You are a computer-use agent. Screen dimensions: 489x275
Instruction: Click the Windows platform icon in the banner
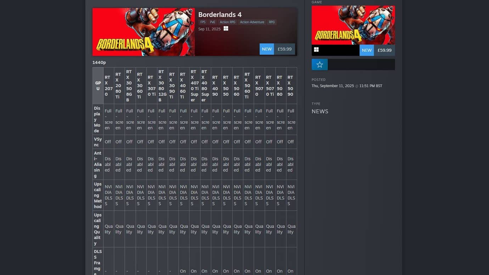pos(226,29)
